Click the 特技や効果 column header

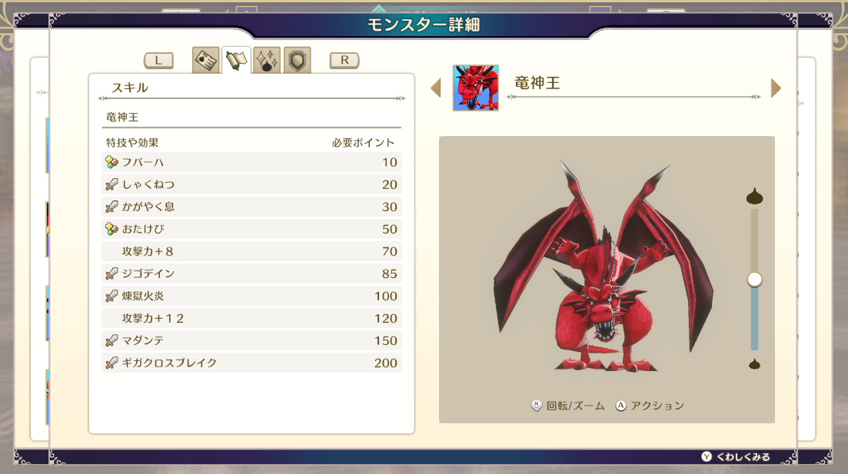(132, 143)
